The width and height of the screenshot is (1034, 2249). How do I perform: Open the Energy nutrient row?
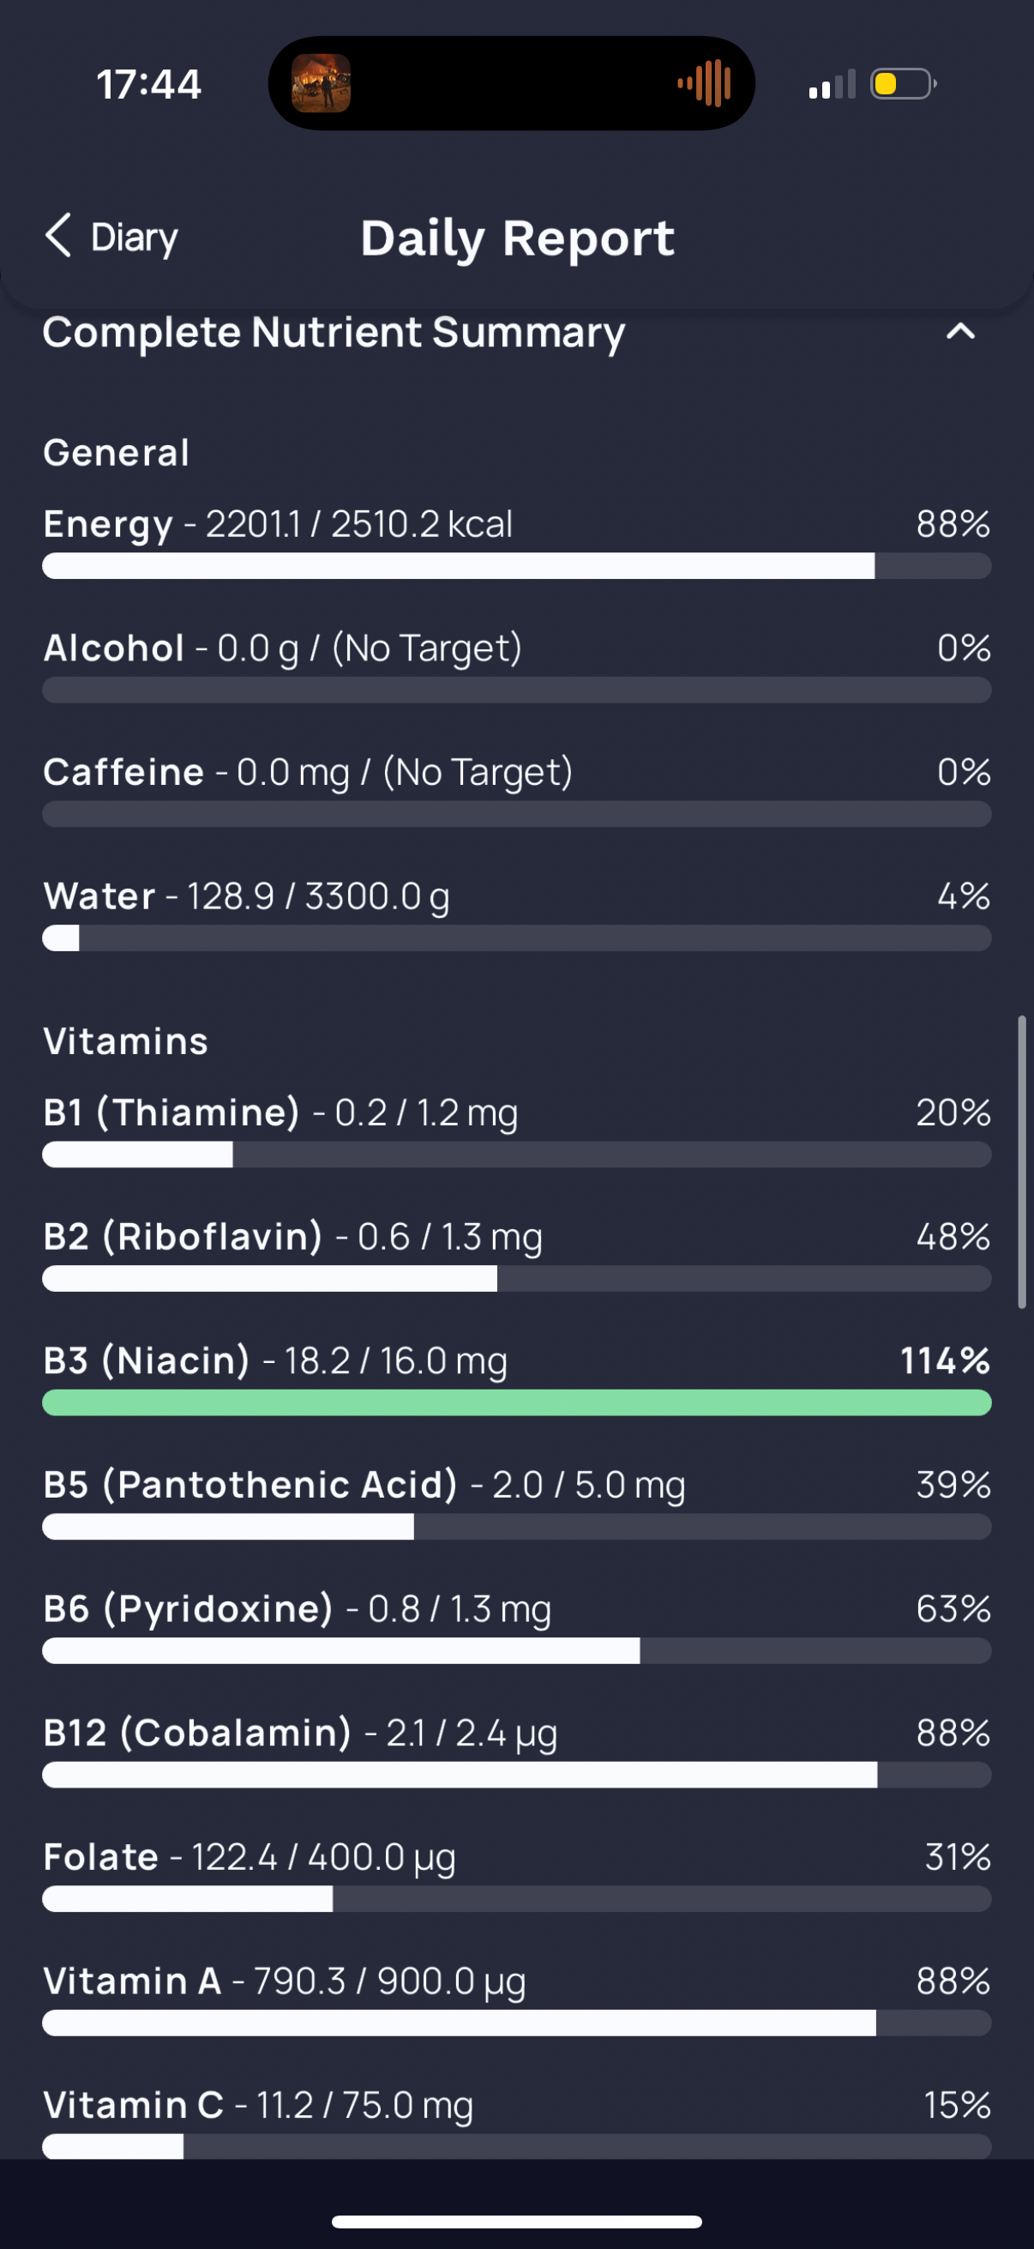(516, 541)
